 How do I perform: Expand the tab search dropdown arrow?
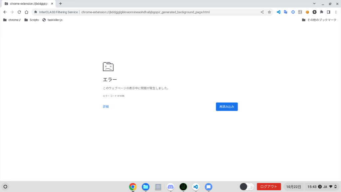314,4
